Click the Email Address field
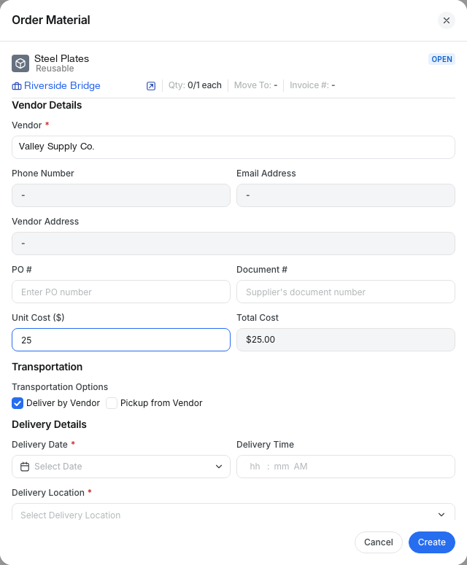Viewport: 467px width, 565px height. pyautogui.click(x=345, y=195)
